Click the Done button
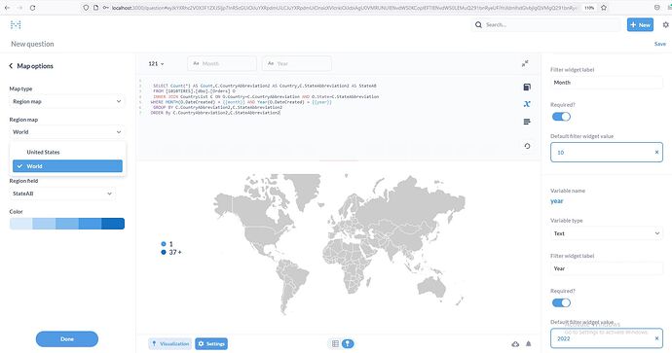The image size is (672, 353). tap(67, 338)
